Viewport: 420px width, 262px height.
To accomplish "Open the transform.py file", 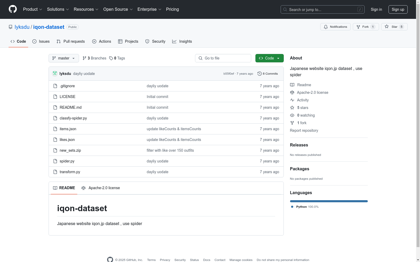I will [x=70, y=172].
